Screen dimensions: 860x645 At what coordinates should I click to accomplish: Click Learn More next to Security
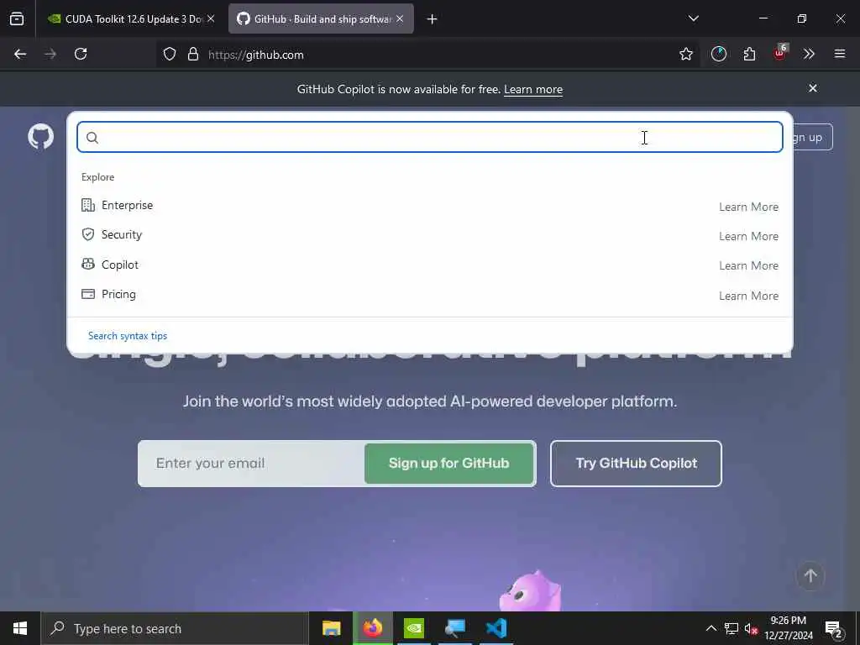coord(748,236)
